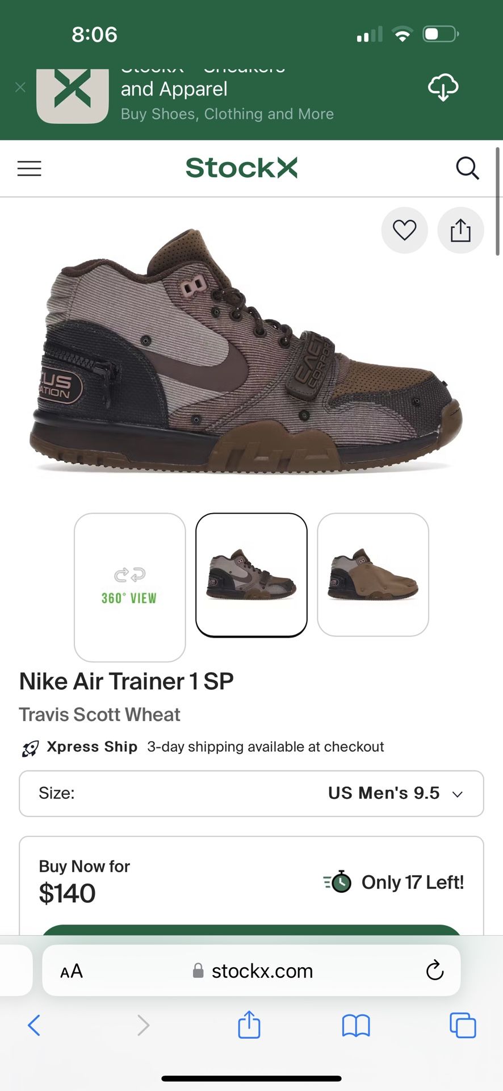
Task: Open the 360° VIEW thumbnail
Action: (x=130, y=587)
